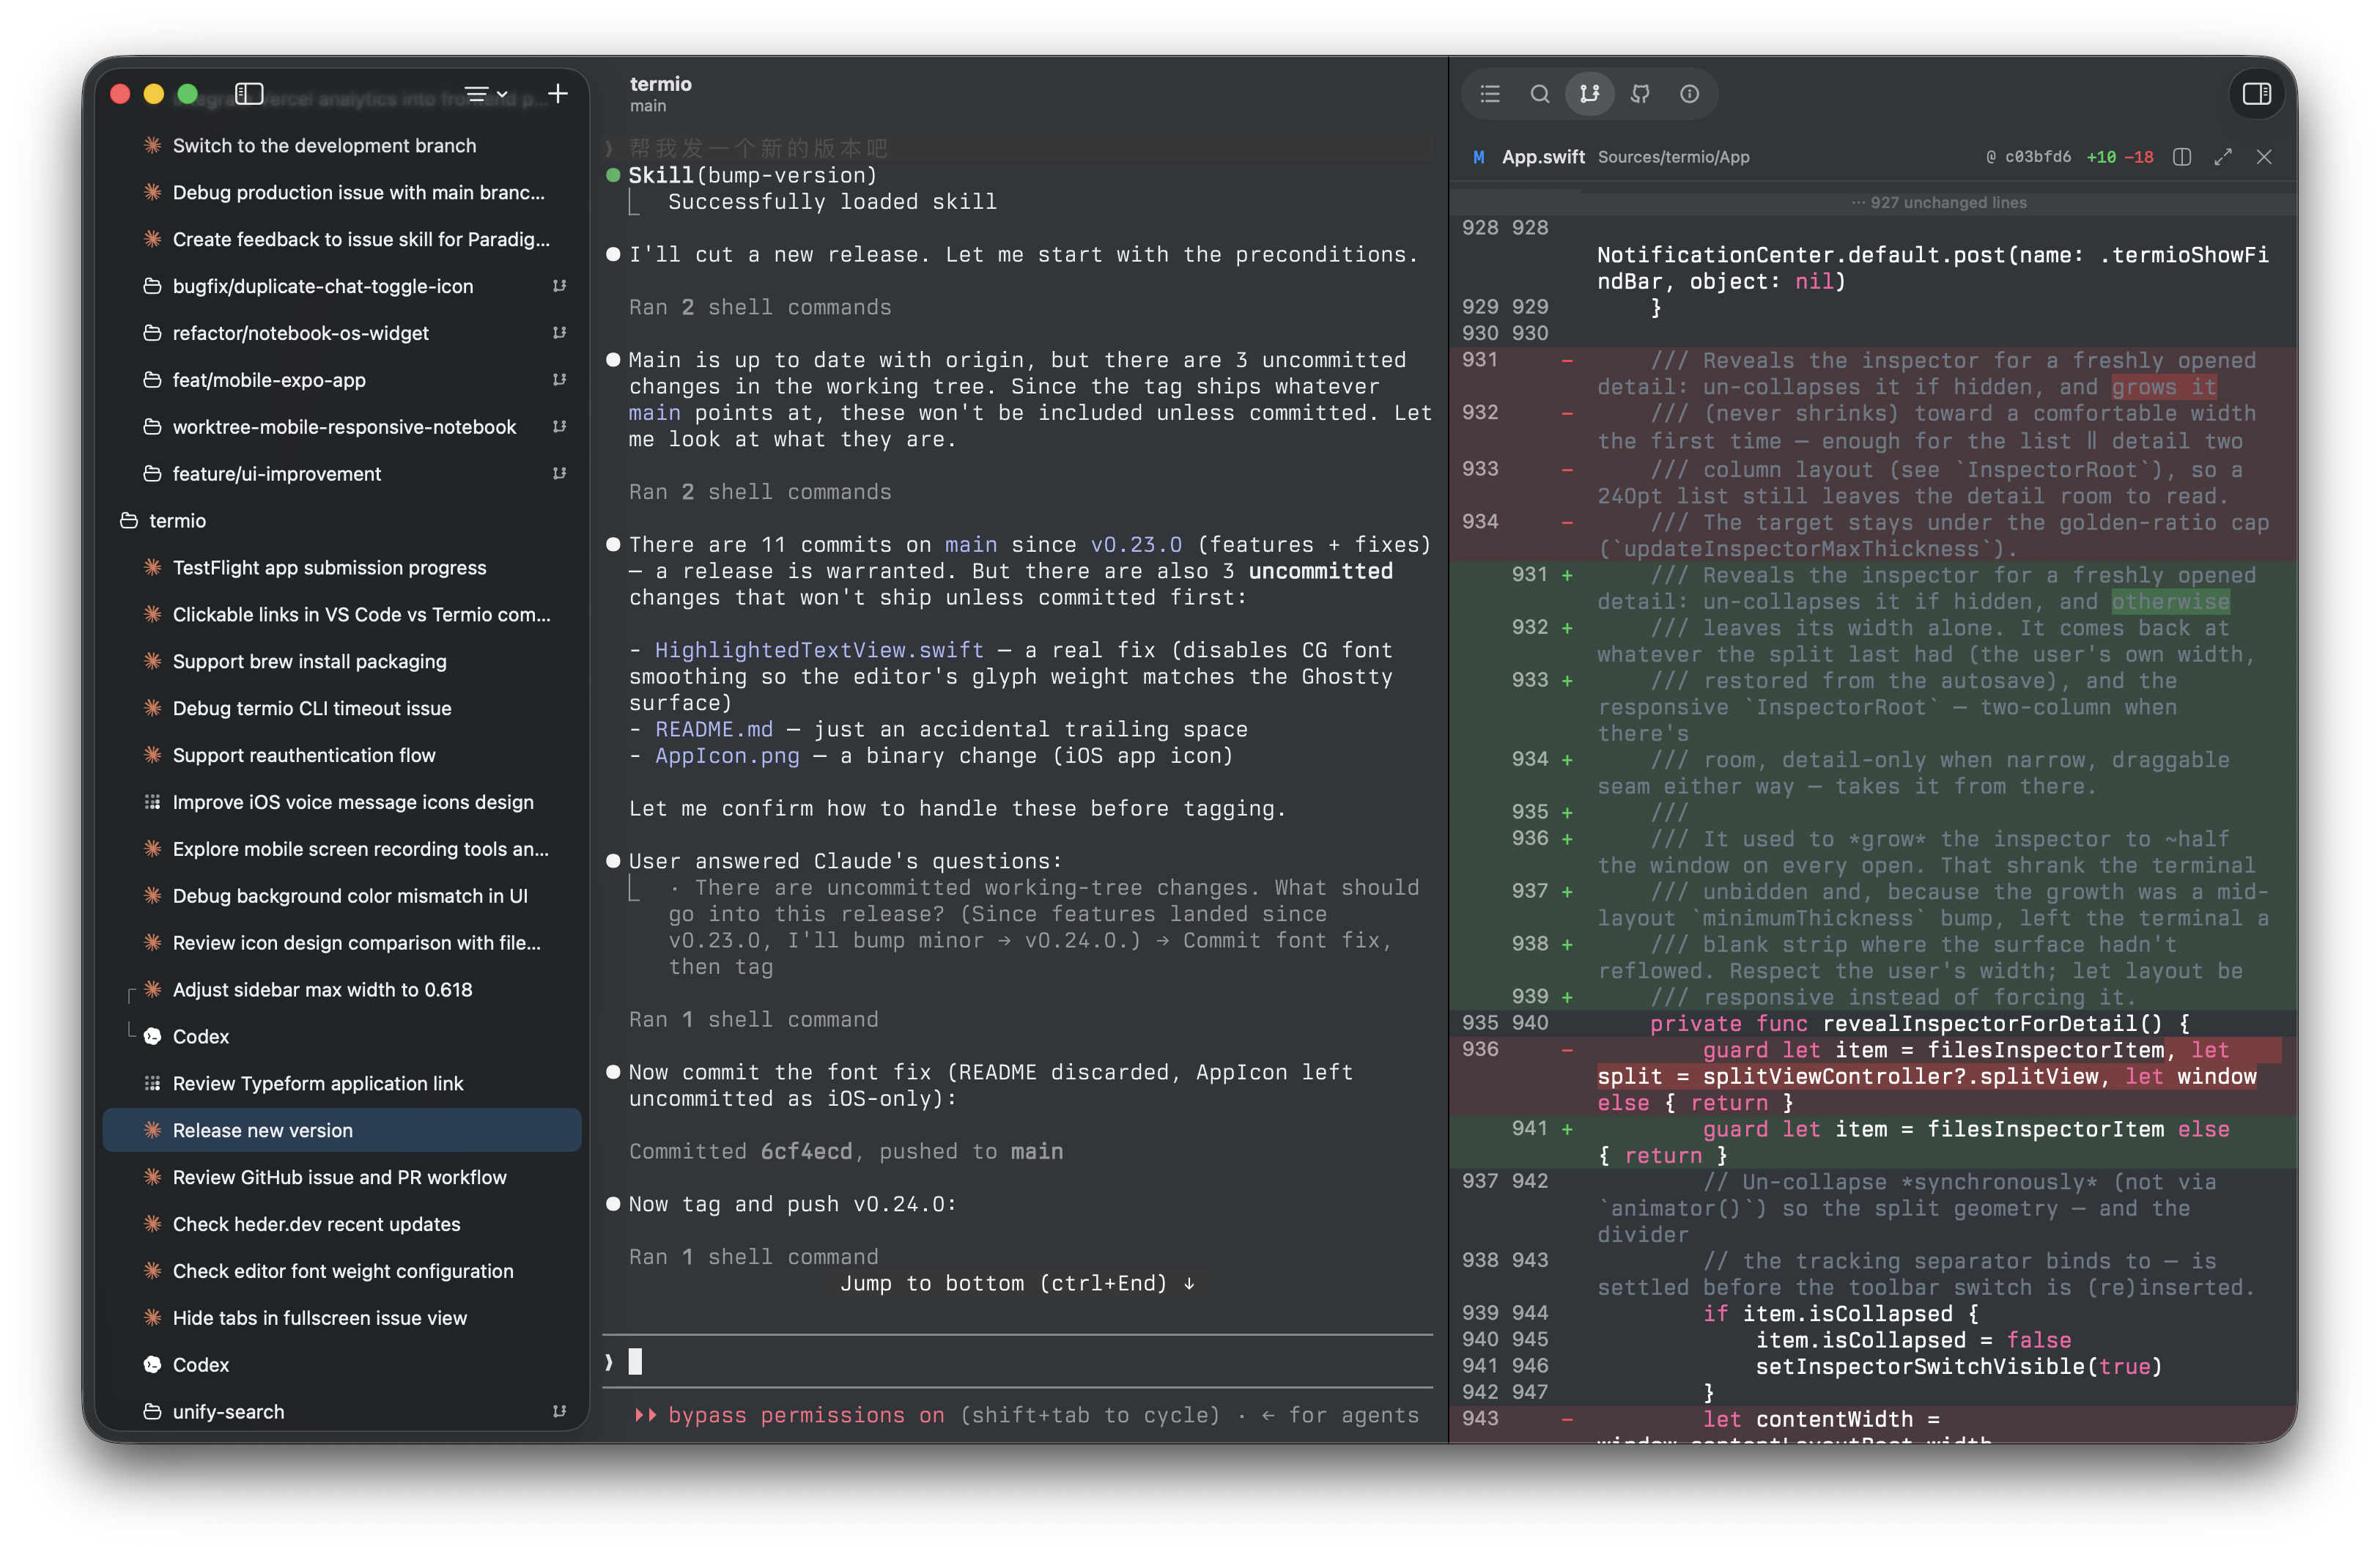Open 'Hide tabs in fullscreen issue view' session
The height and width of the screenshot is (1552, 2380).
click(x=342, y=1318)
